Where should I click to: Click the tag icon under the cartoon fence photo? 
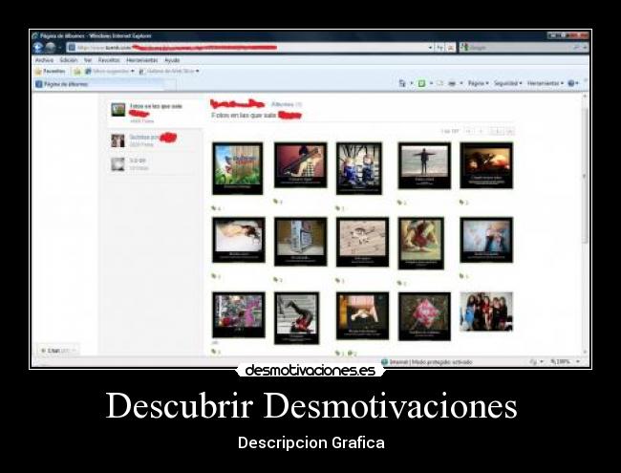point(214,208)
